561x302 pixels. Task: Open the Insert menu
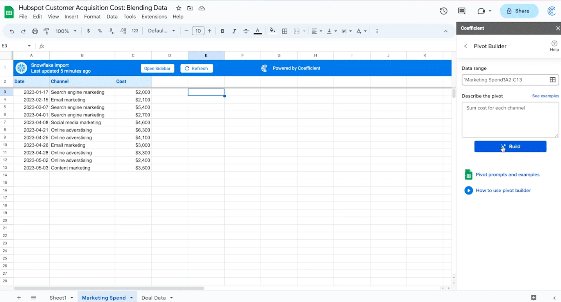pos(72,17)
